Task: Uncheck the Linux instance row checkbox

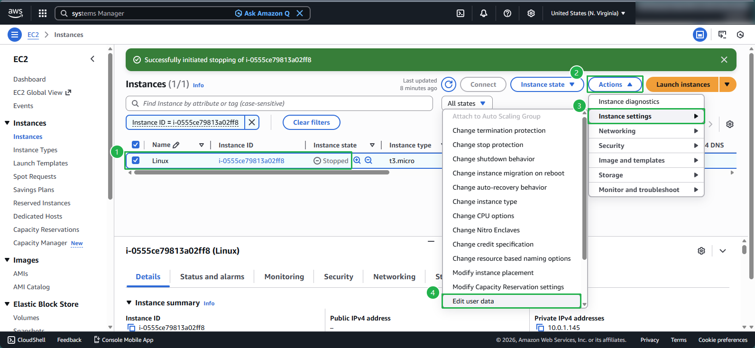Action: click(x=136, y=160)
